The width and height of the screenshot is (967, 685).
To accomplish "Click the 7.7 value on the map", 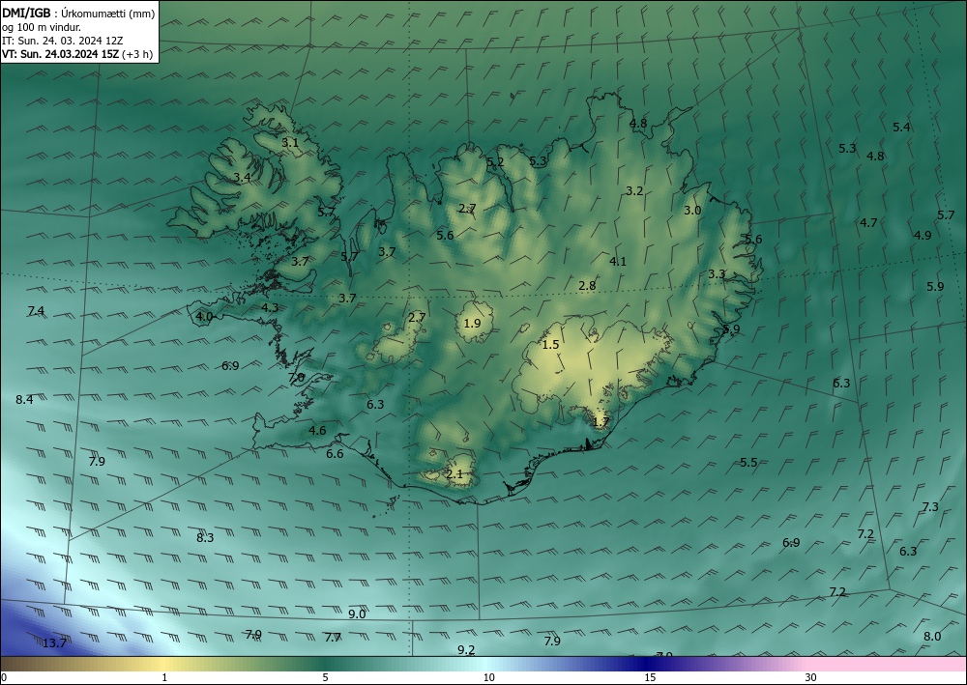I will (x=333, y=638).
